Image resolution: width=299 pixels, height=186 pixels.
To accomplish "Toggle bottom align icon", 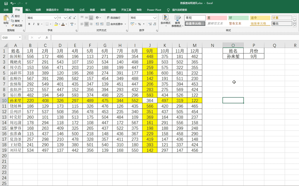I will point(91,18).
